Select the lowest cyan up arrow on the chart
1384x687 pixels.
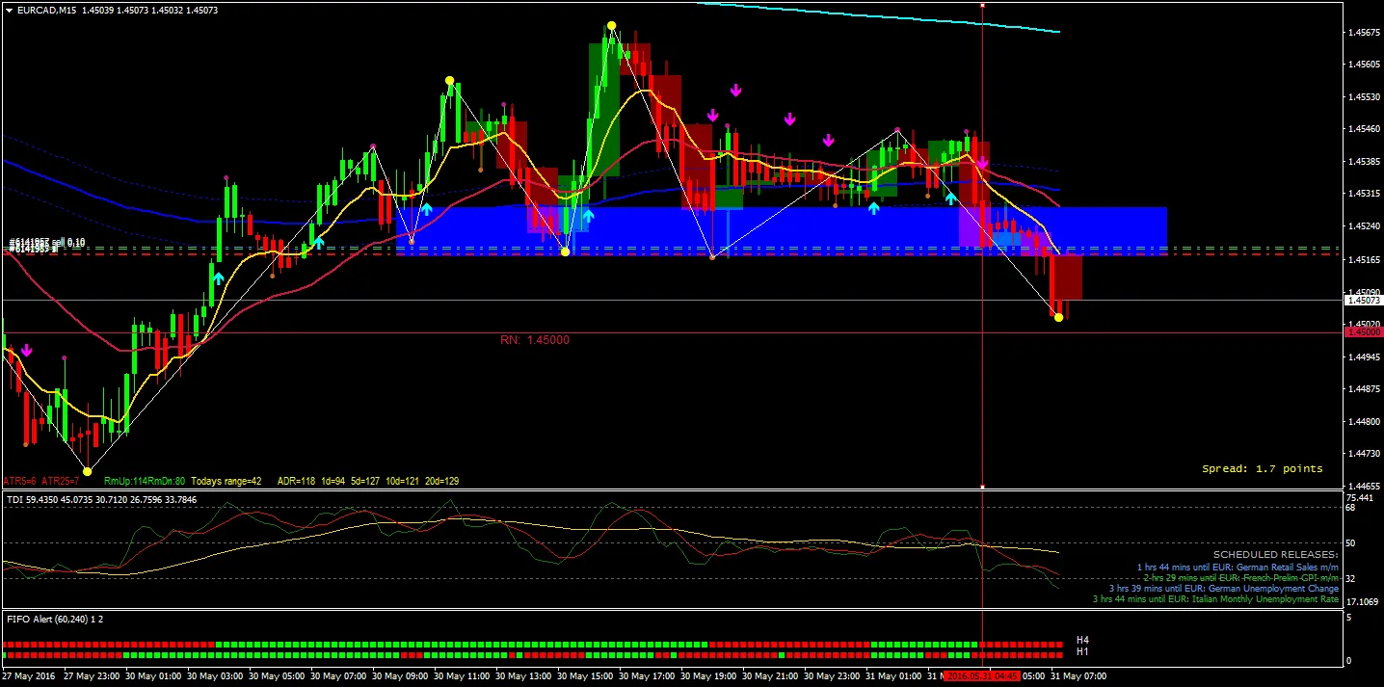[x=219, y=278]
